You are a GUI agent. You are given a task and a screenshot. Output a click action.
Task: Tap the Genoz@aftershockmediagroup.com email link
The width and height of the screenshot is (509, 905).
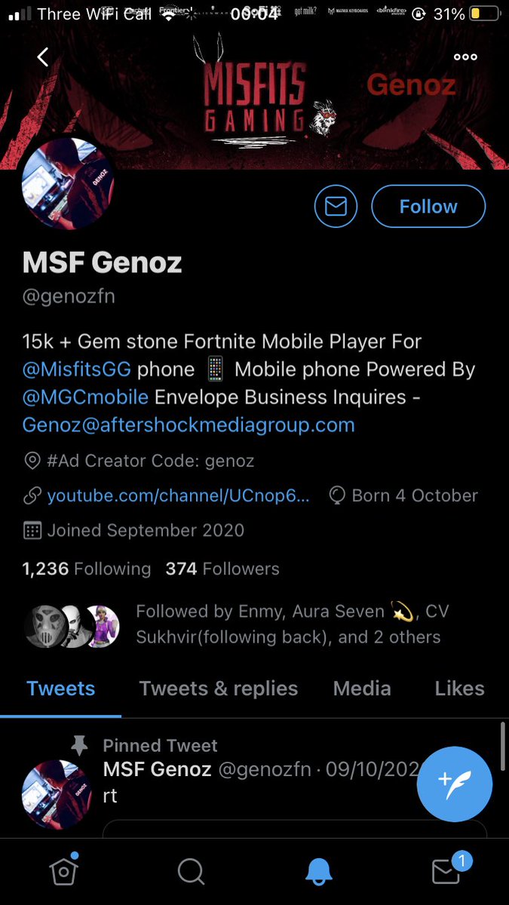pos(189,425)
